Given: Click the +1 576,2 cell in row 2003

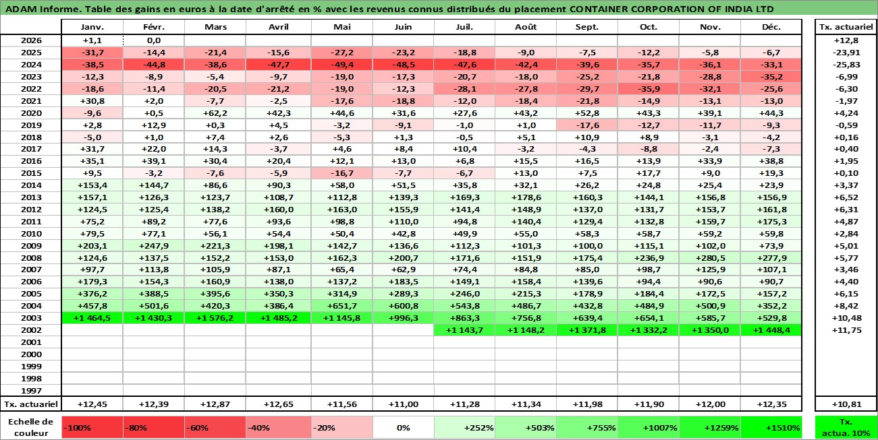Looking at the screenshot, I should (215, 318).
